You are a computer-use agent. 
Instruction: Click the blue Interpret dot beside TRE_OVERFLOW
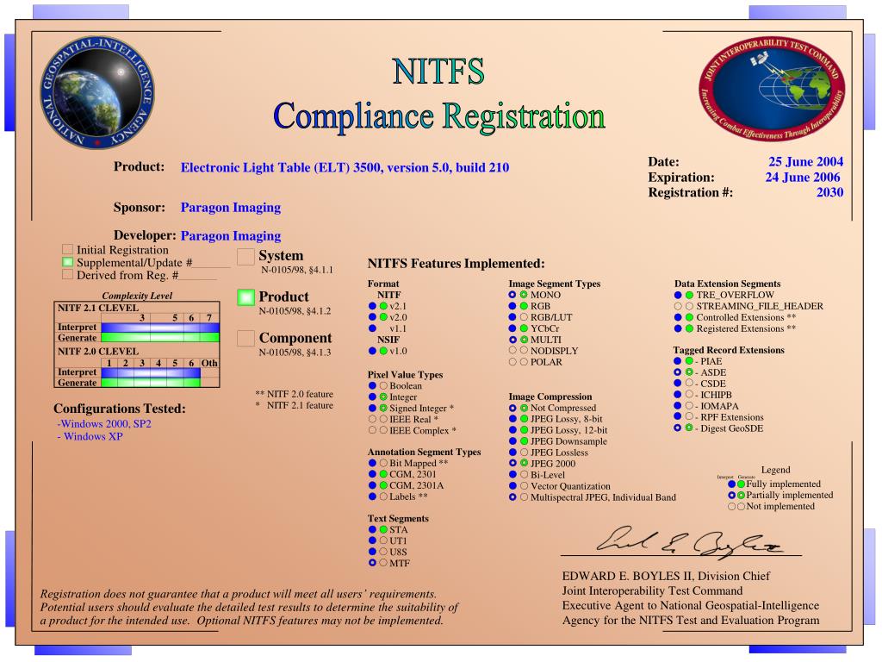[x=678, y=295]
